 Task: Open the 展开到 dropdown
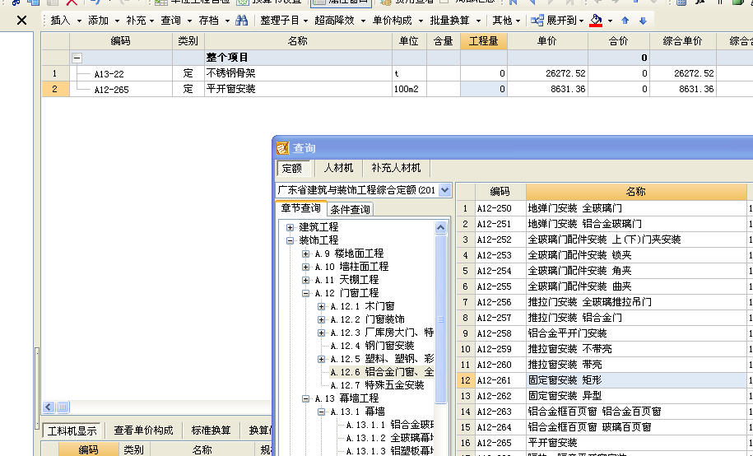(x=582, y=21)
